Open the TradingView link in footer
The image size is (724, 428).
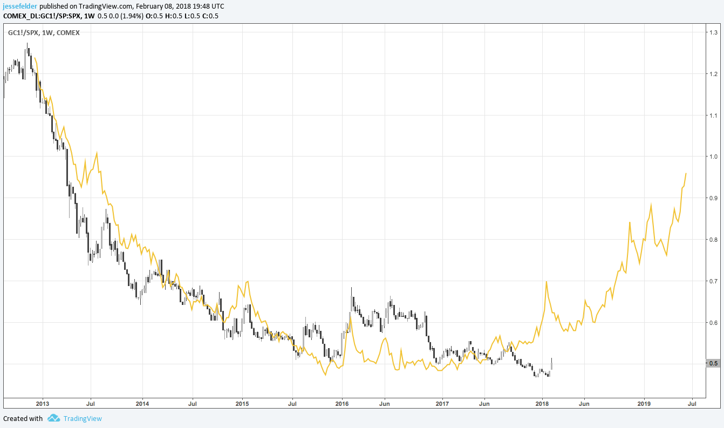coord(83,418)
